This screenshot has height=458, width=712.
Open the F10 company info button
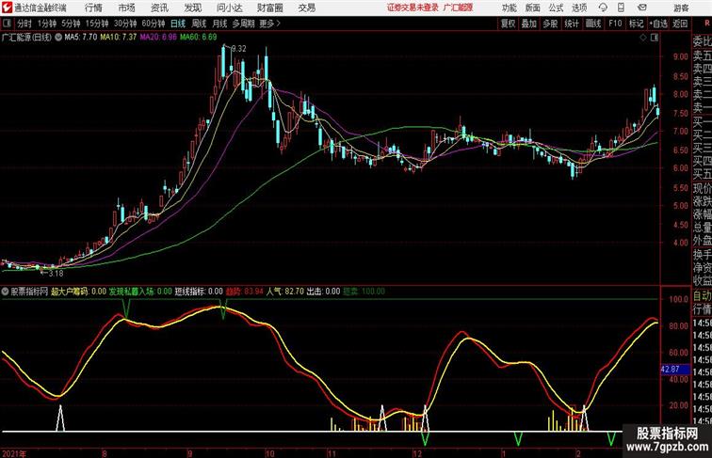pos(615,24)
